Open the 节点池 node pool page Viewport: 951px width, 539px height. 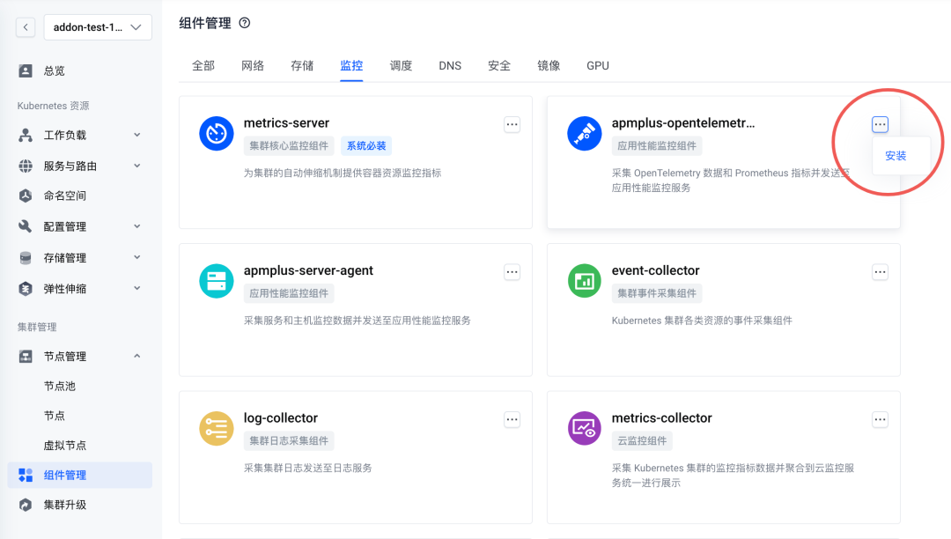pos(62,386)
